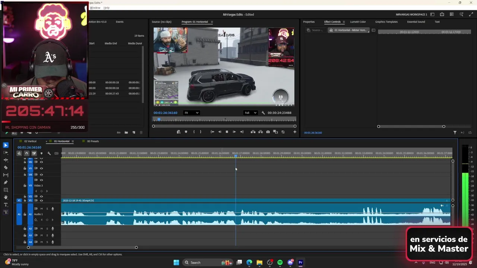This screenshot has height=268, width=477.
Task: Step back one frame
Action: click(x=219, y=132)
